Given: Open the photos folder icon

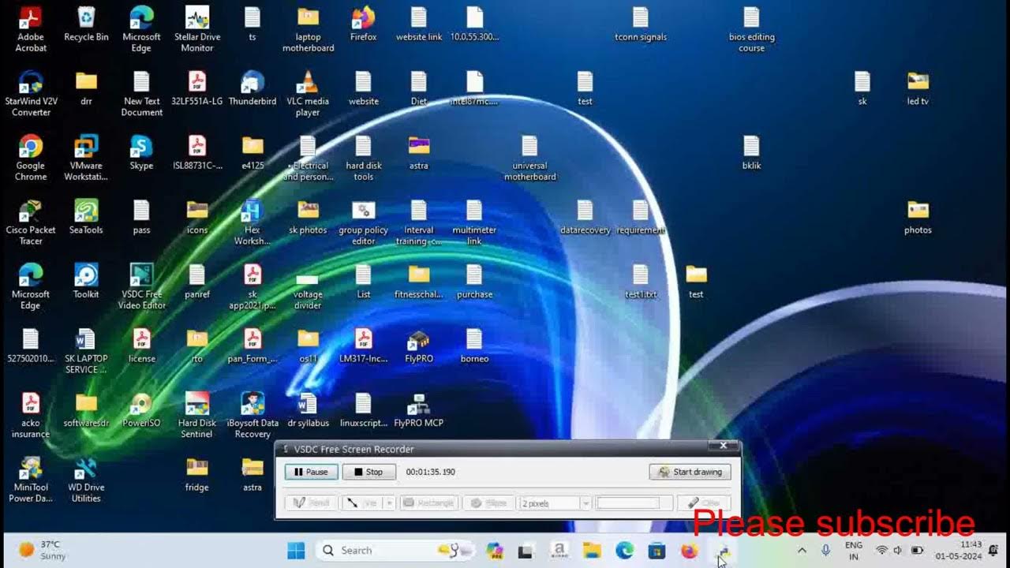Looking at the screenshot, I should click(x=918, y=216).
